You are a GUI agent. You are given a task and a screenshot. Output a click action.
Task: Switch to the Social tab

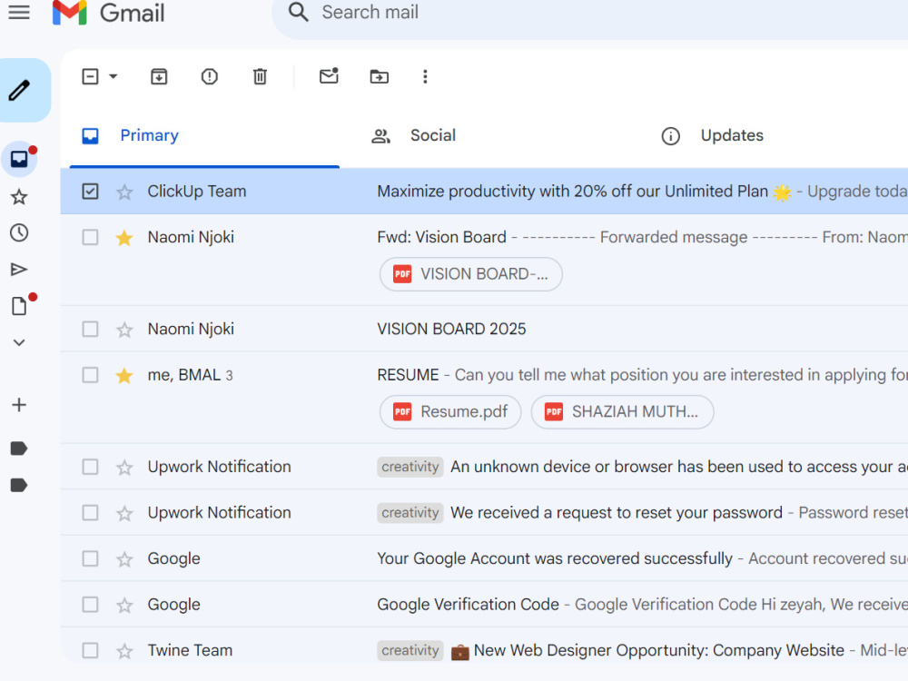point(413,136)
